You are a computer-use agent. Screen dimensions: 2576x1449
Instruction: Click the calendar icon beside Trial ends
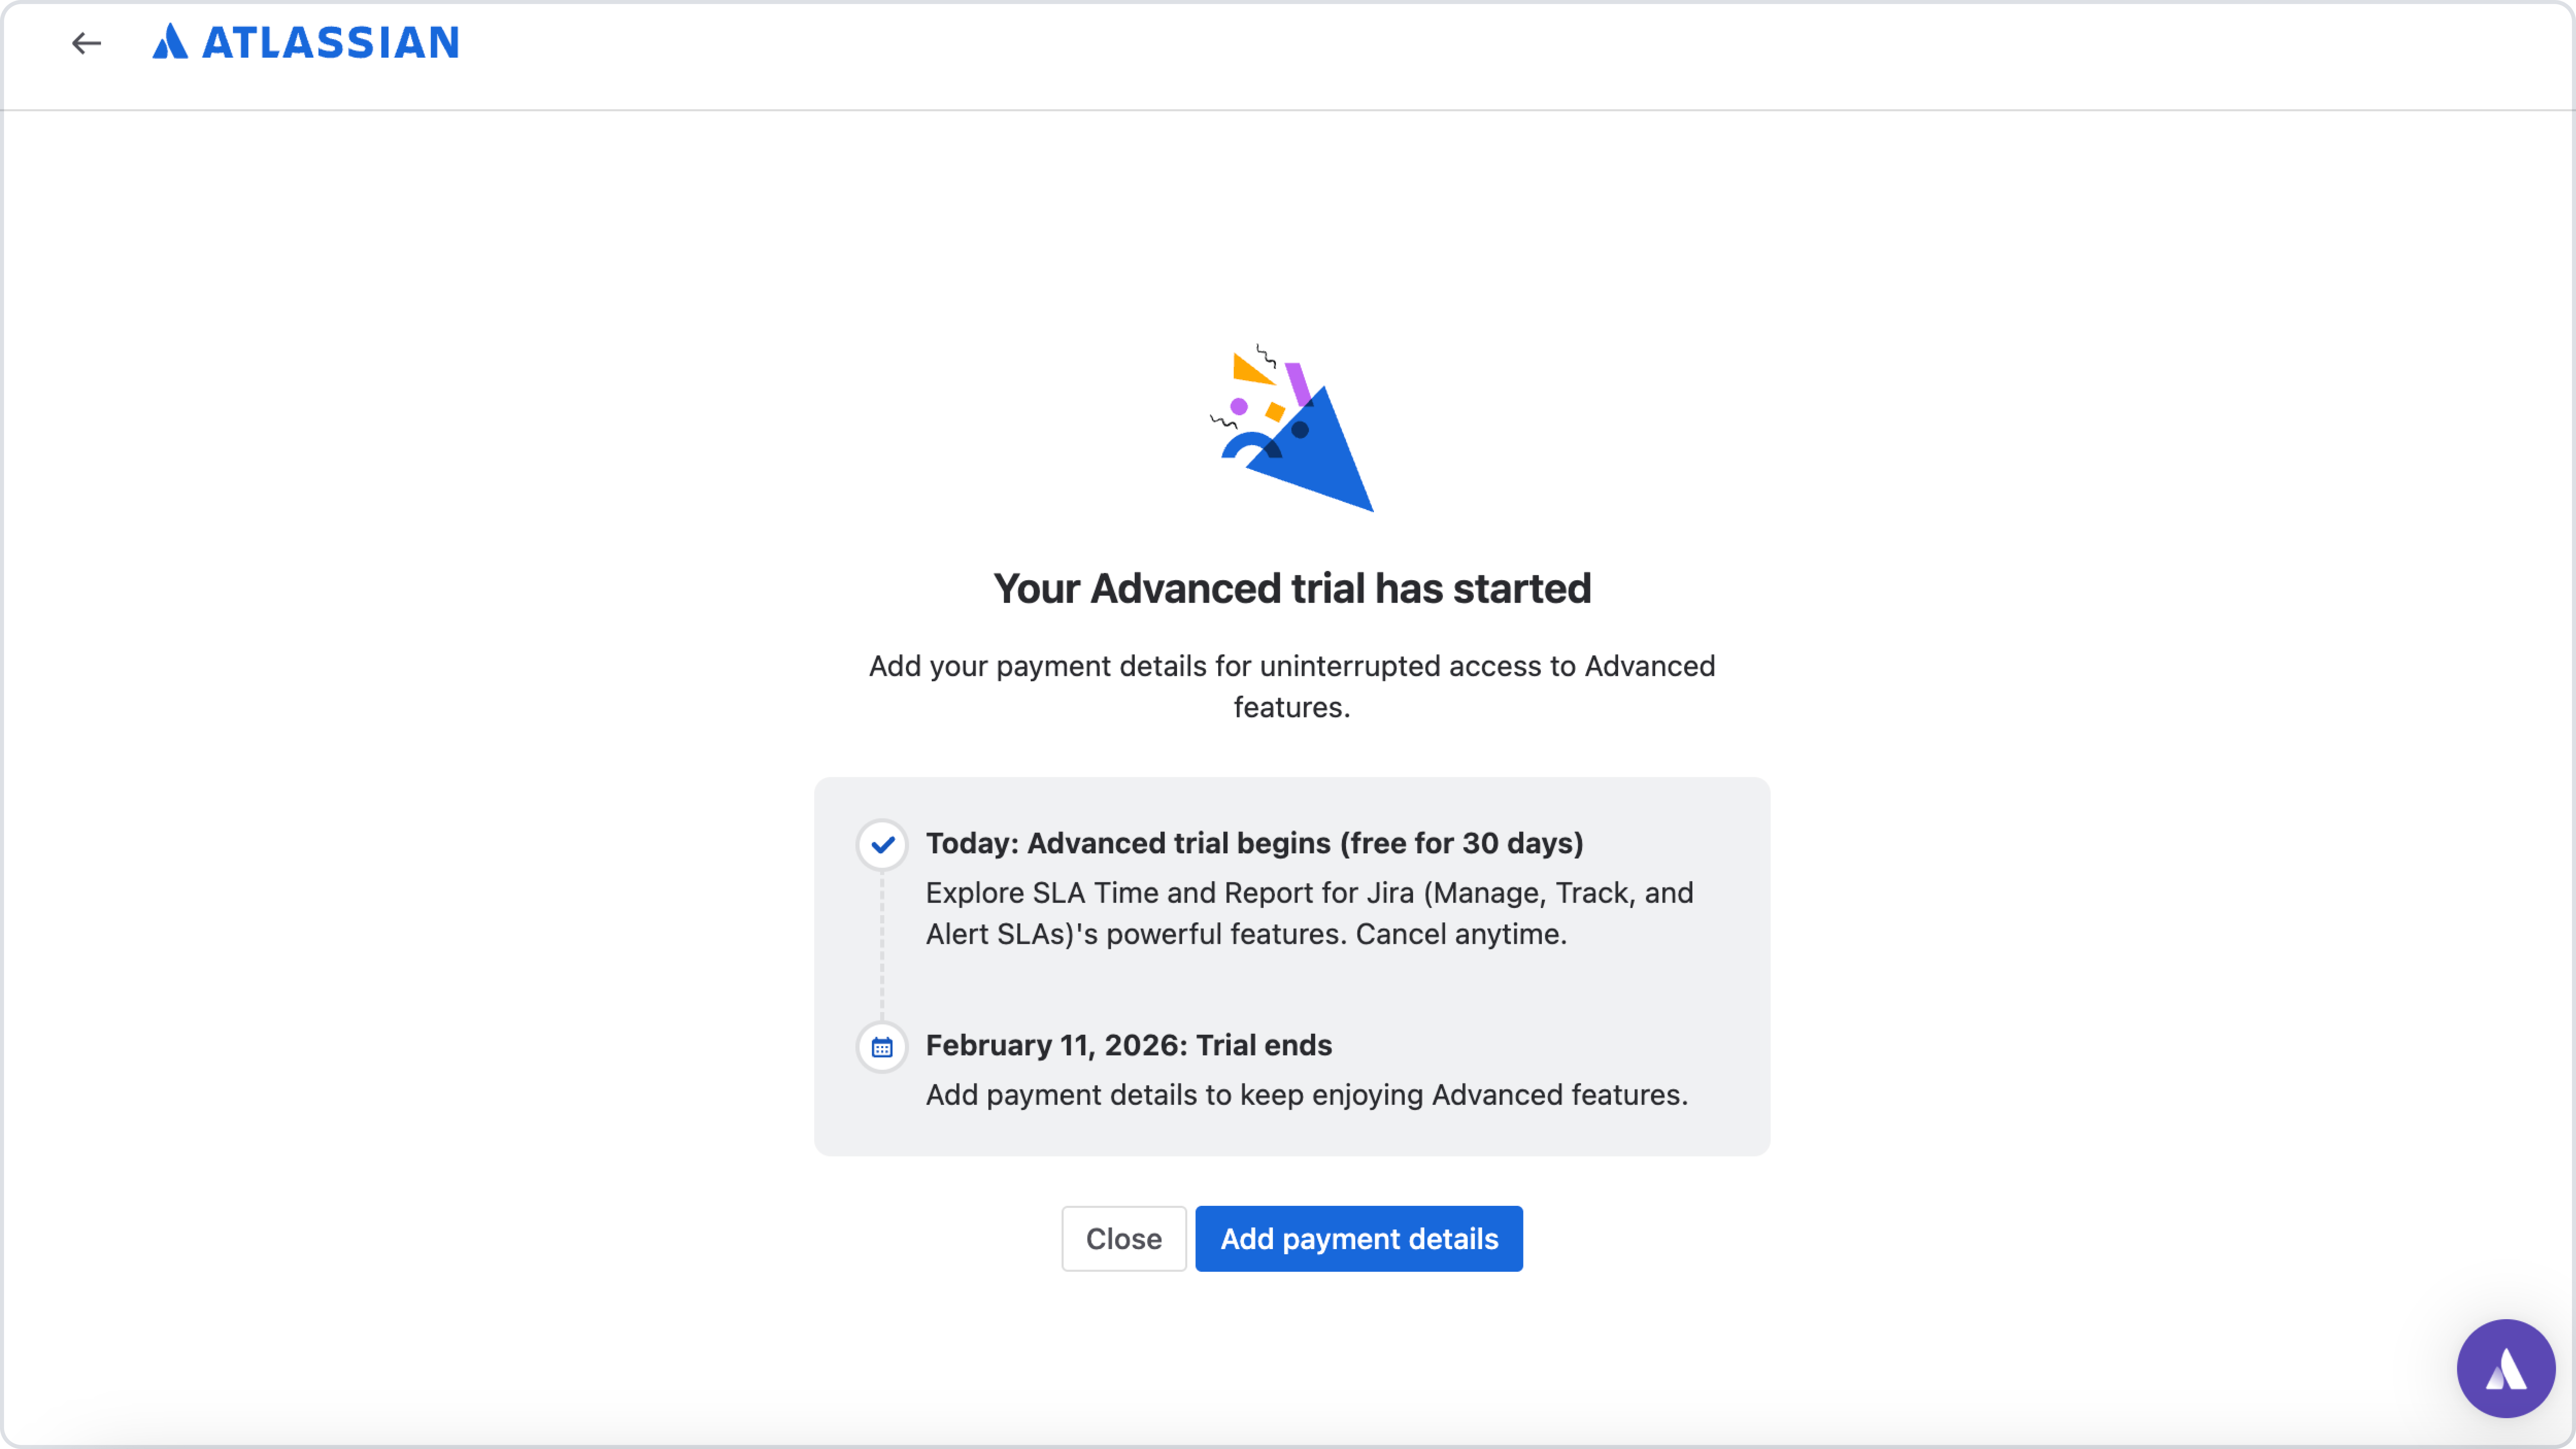[882, 1047]
